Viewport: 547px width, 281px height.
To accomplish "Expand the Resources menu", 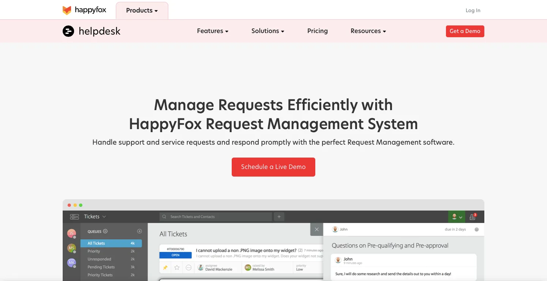I will (x=368, y=31).
